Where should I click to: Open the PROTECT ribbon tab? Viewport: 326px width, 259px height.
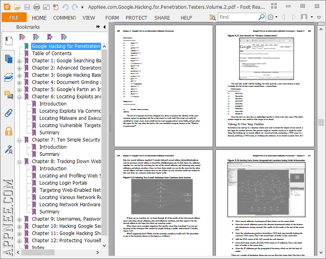click(x=136, y=18)
